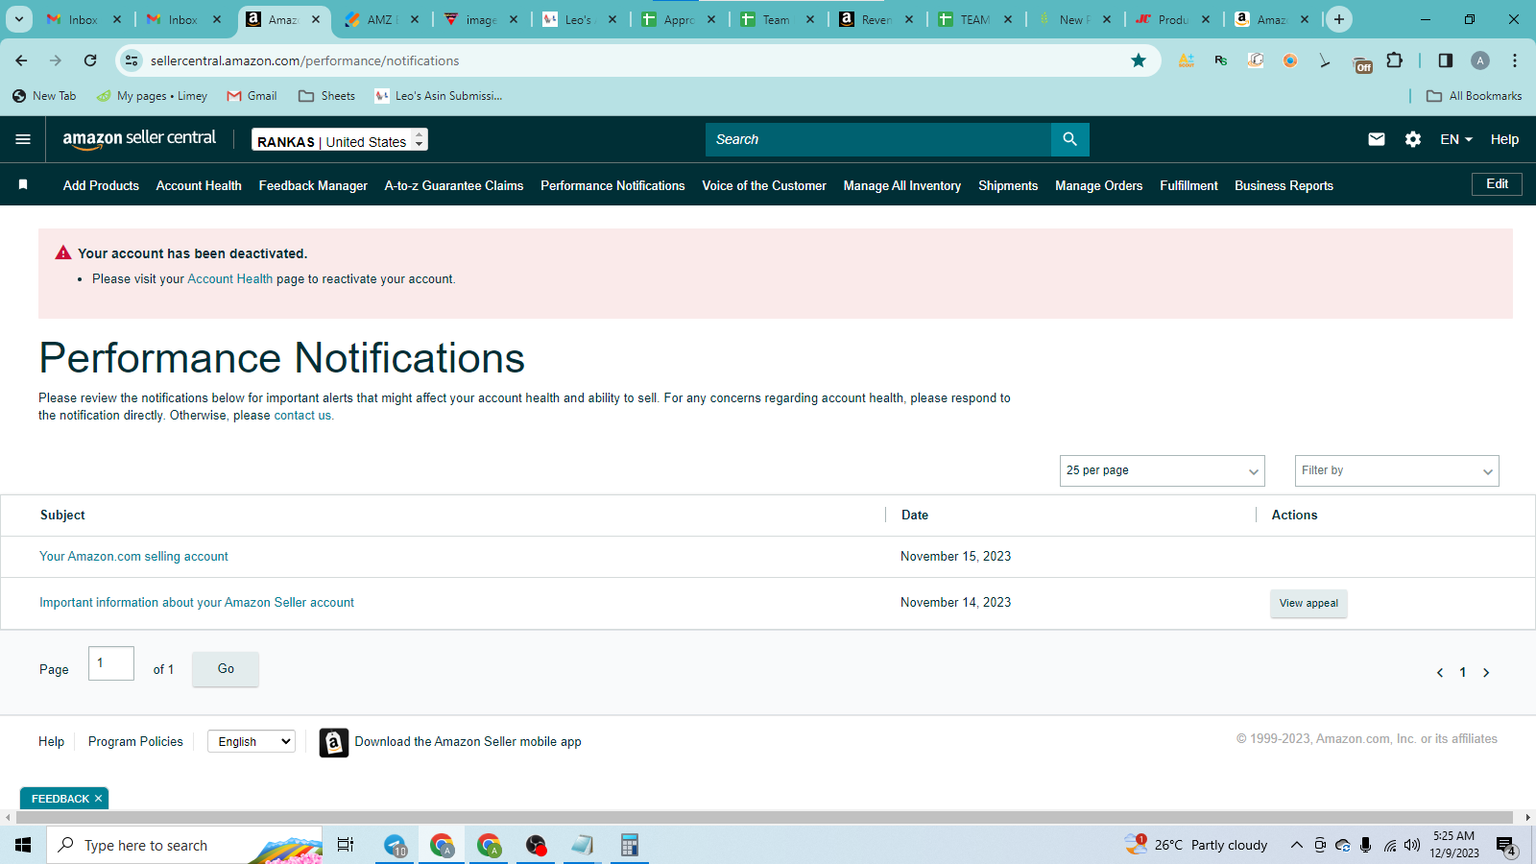Close the FEEDBACK tab with the X
This screenshot has height=864, width=1536.
point(98,799)
